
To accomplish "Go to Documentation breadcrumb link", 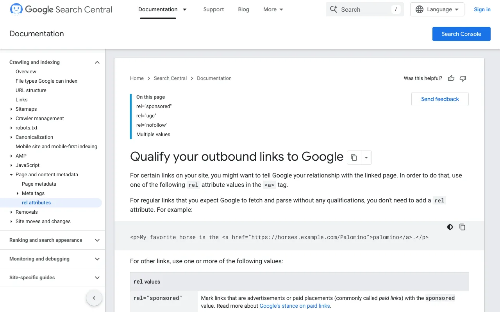I will (214, 78).
